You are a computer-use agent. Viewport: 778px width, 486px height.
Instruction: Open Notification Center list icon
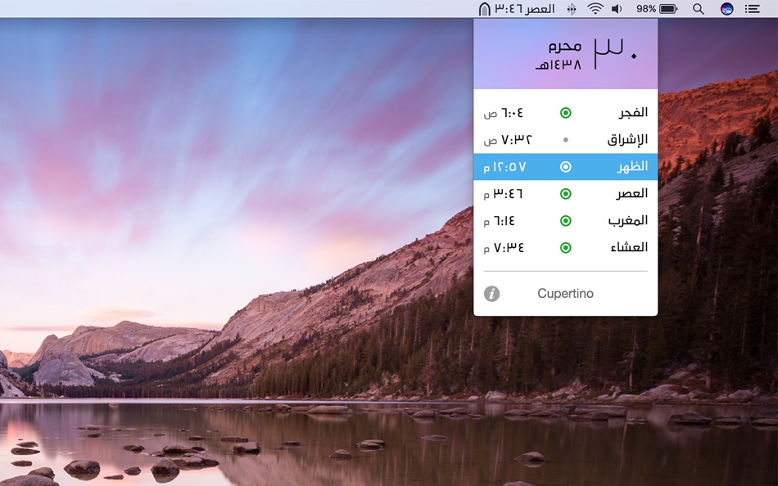(x=752, y=9)
